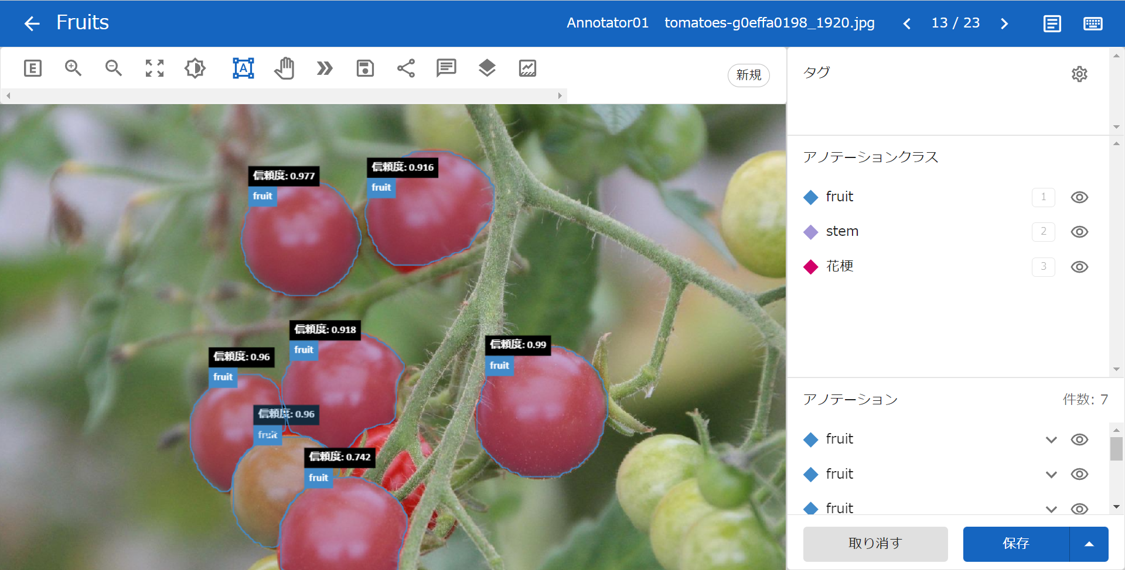
Task: Expand the second fruit annotation chevron
Action: 1051,474
